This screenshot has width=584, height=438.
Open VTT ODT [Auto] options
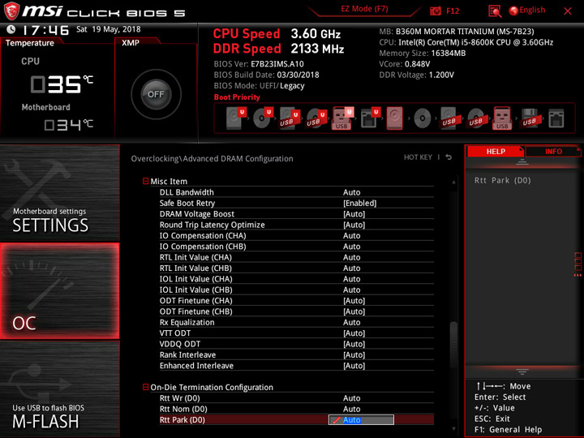[x=354, y=333]
